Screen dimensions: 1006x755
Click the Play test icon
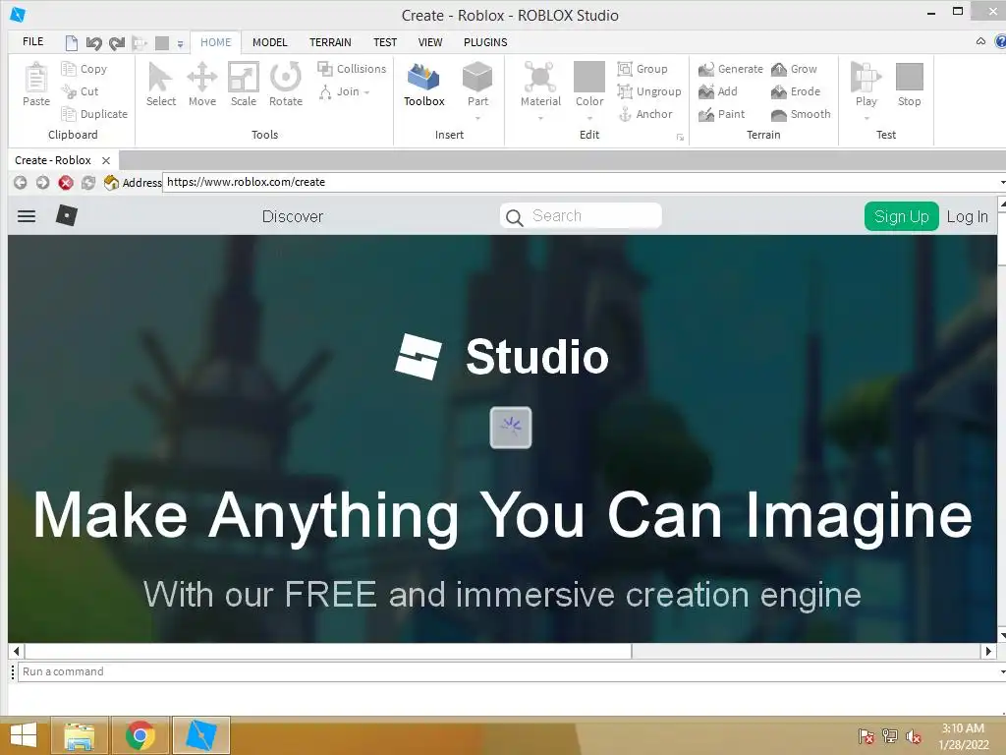click(866, 77)
